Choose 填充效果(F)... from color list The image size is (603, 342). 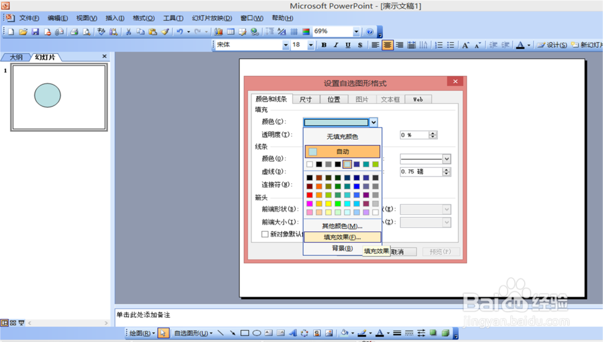[343, 237]
